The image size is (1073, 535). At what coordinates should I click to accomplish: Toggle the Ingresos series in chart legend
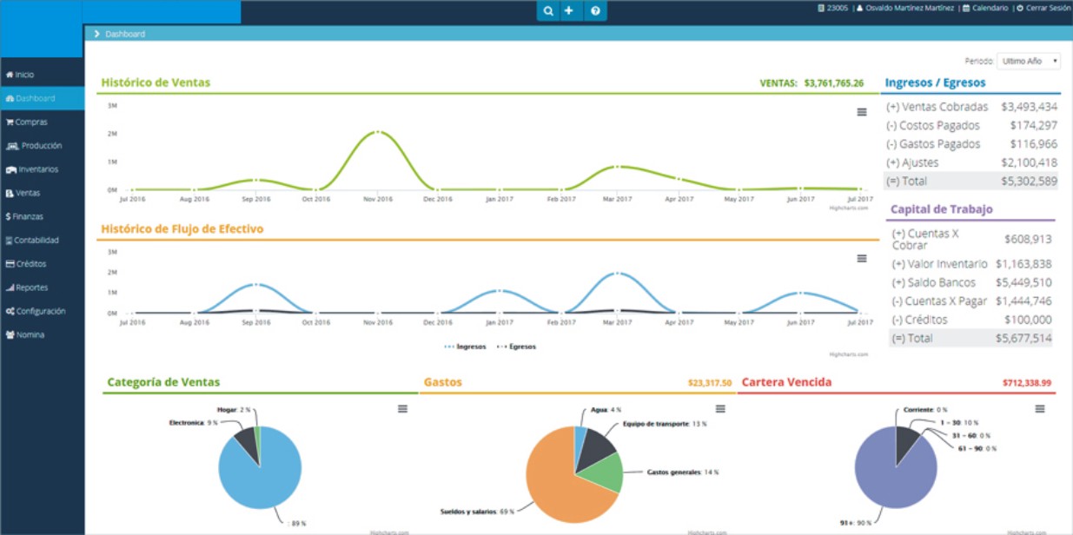click(466, 347)
